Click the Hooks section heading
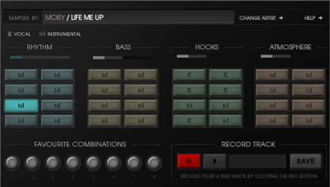The image size is (330, 187). [x=207, y=47]
